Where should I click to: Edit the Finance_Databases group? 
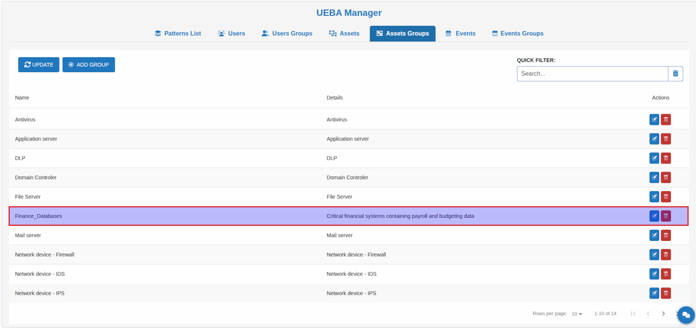coord(654,216)
